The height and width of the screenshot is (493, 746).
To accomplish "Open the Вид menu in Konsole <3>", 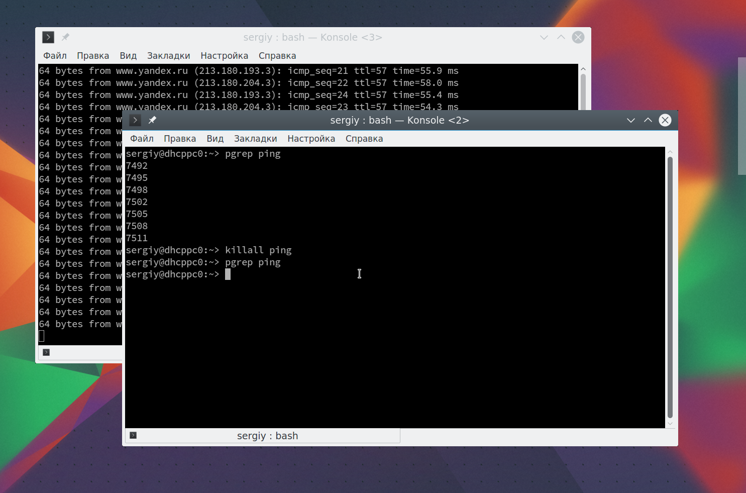I will 128,56.
